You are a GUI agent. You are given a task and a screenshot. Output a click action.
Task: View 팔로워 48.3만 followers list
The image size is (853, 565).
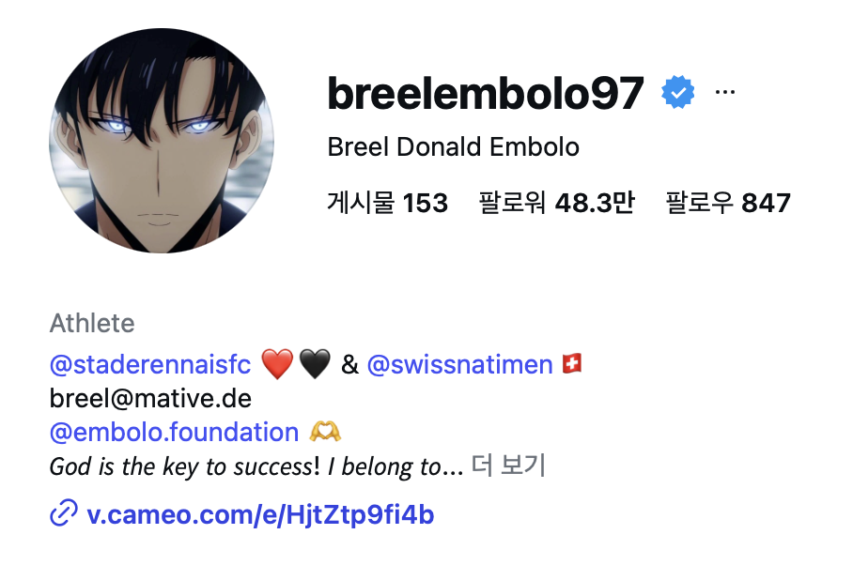tap(556, 203)
